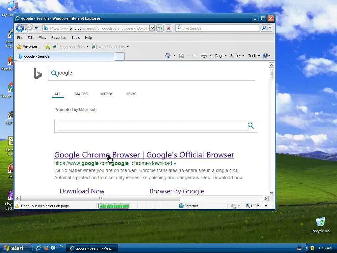This screenshot has width=337, height=253.
Task: Click the Read Mail icon
Action: (x=195, y=56)
